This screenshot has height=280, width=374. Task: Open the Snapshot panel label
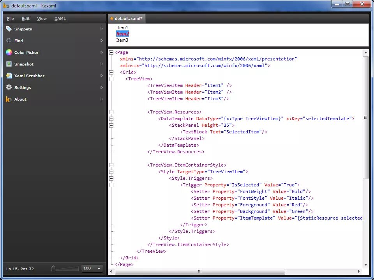24,64
